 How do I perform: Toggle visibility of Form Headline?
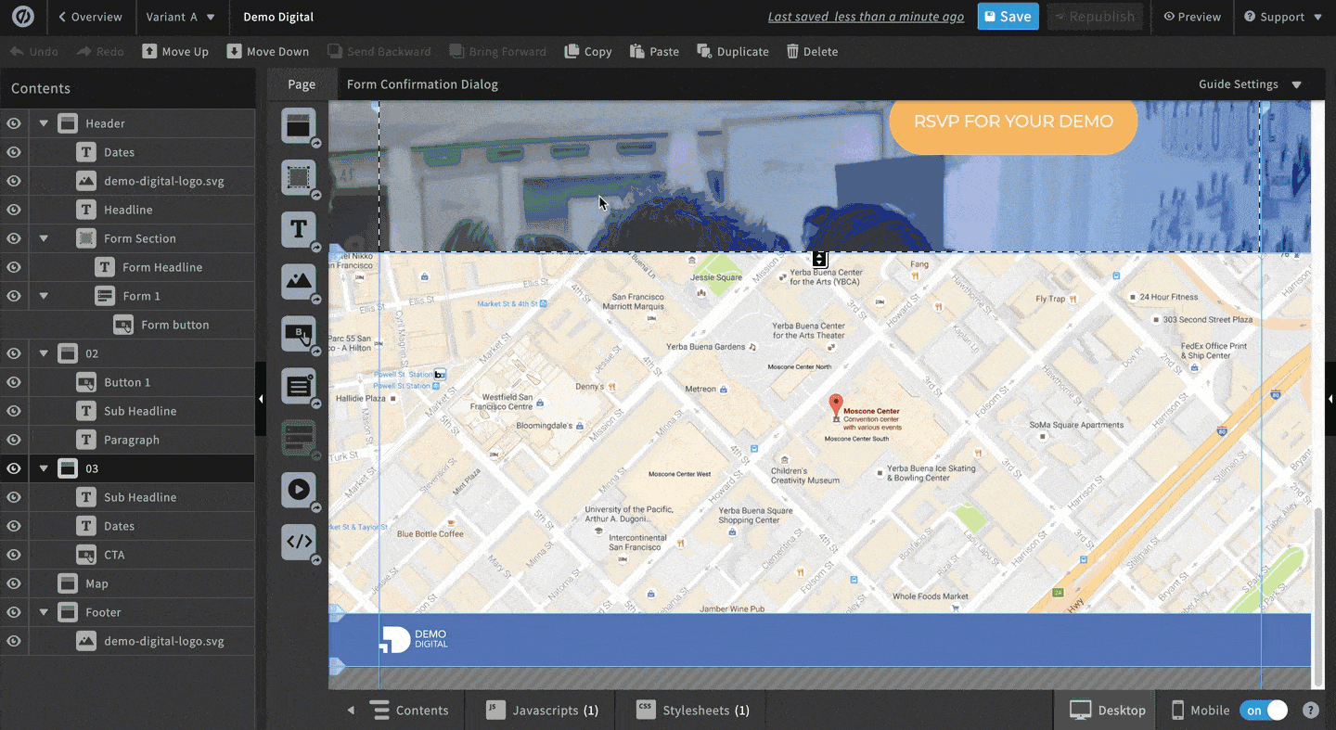tap(14, 267)
